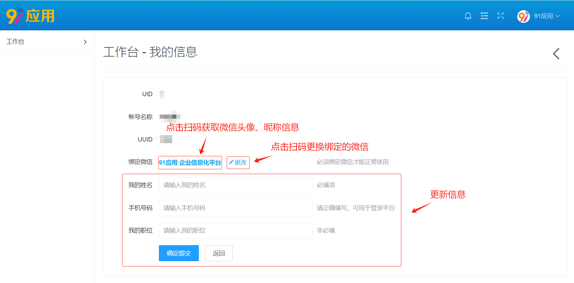Enter fullscreen with the expand icon
Image resolution: width=574 pixels, height=283 pixels.
tap(501, 16)
